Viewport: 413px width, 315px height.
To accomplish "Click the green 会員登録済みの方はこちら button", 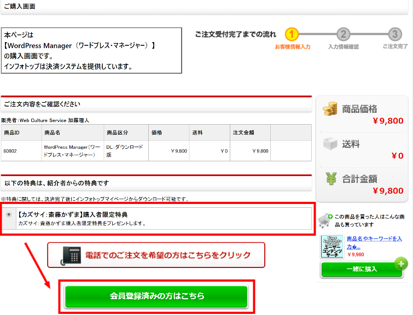I will 156,296.
